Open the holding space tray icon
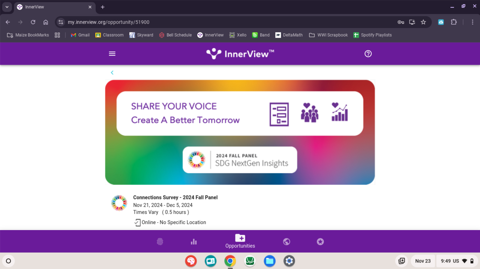This screenshot has height=269, width=480. pyautogui.click(x=402, y=261)
